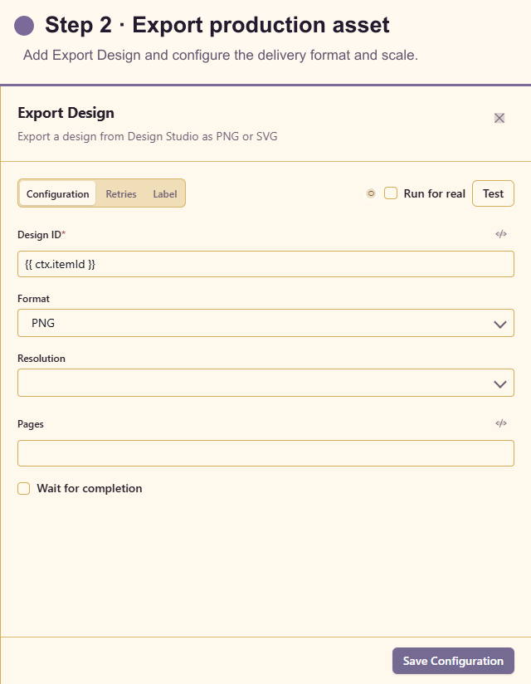Click the Pages field label
Image resolution: width=531 pixels, height=684 pixels.
[31, 424]
